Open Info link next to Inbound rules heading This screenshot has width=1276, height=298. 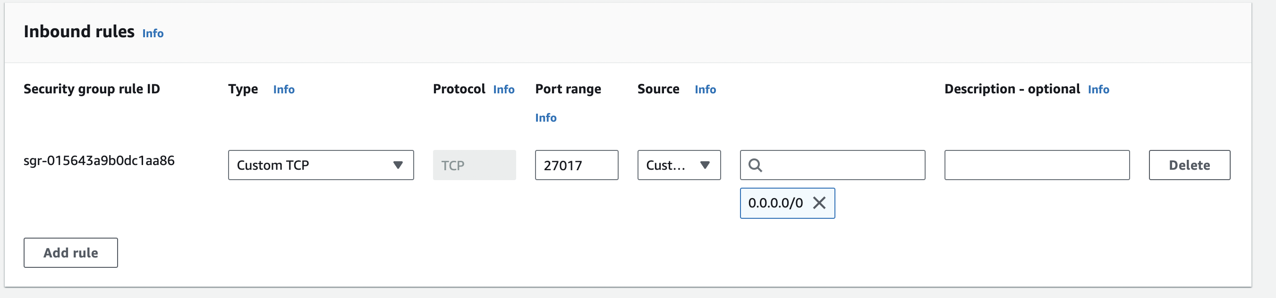click(x=153, y=33)
